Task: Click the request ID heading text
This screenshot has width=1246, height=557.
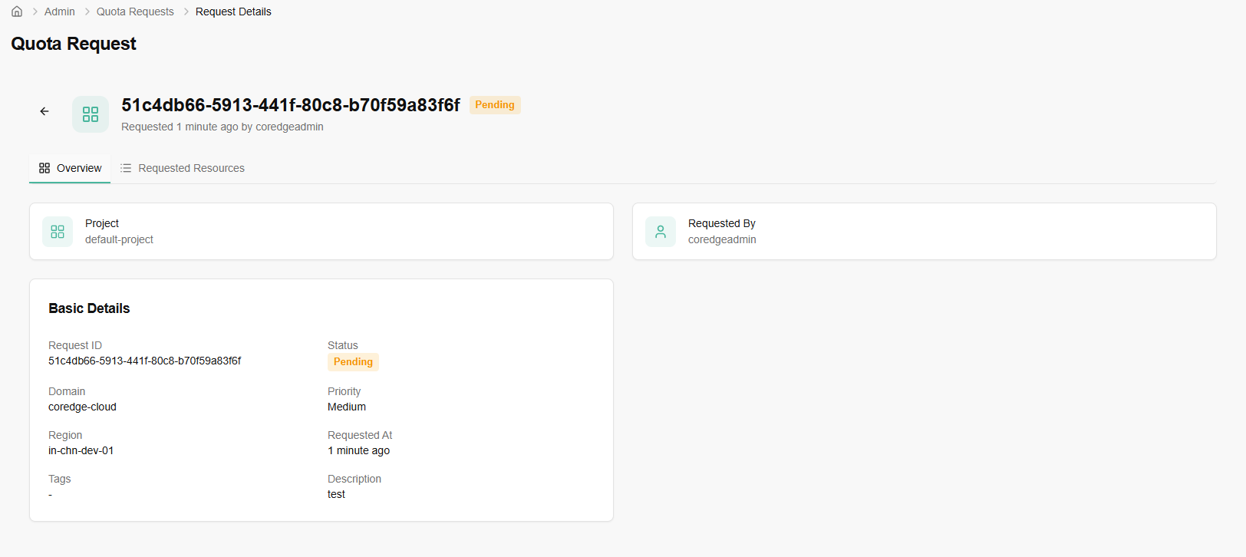Action: (291, 105)
